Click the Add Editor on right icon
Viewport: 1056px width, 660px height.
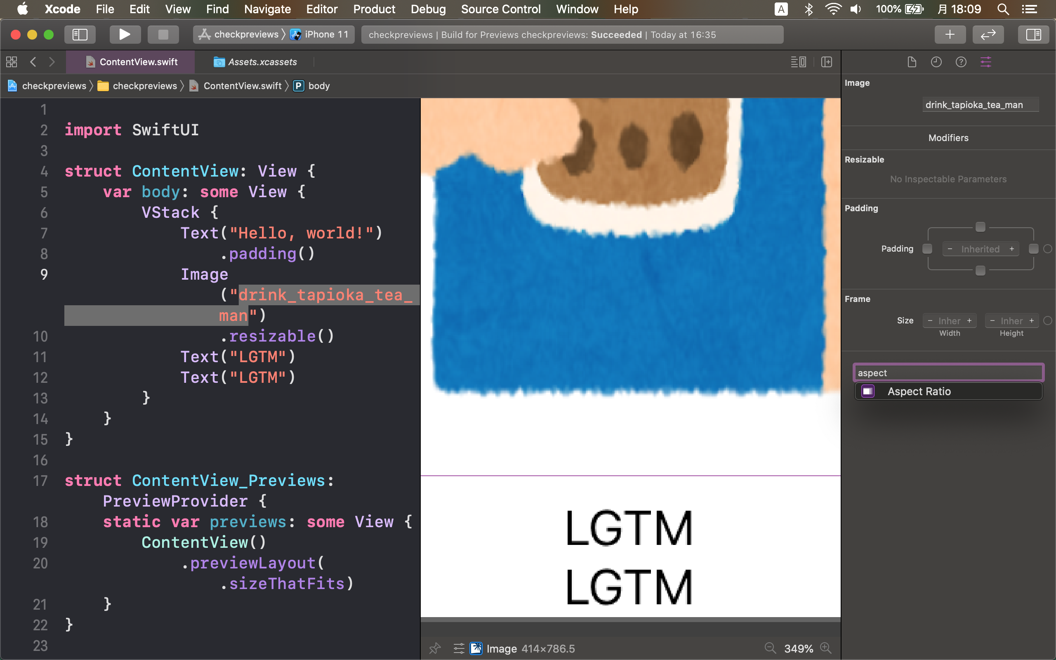[x=827, y=62]
